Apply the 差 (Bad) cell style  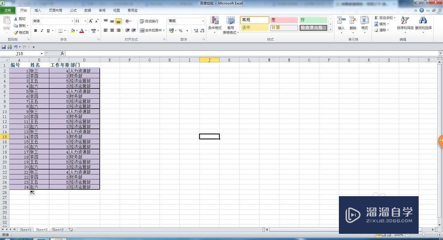[x=284, y=20]
